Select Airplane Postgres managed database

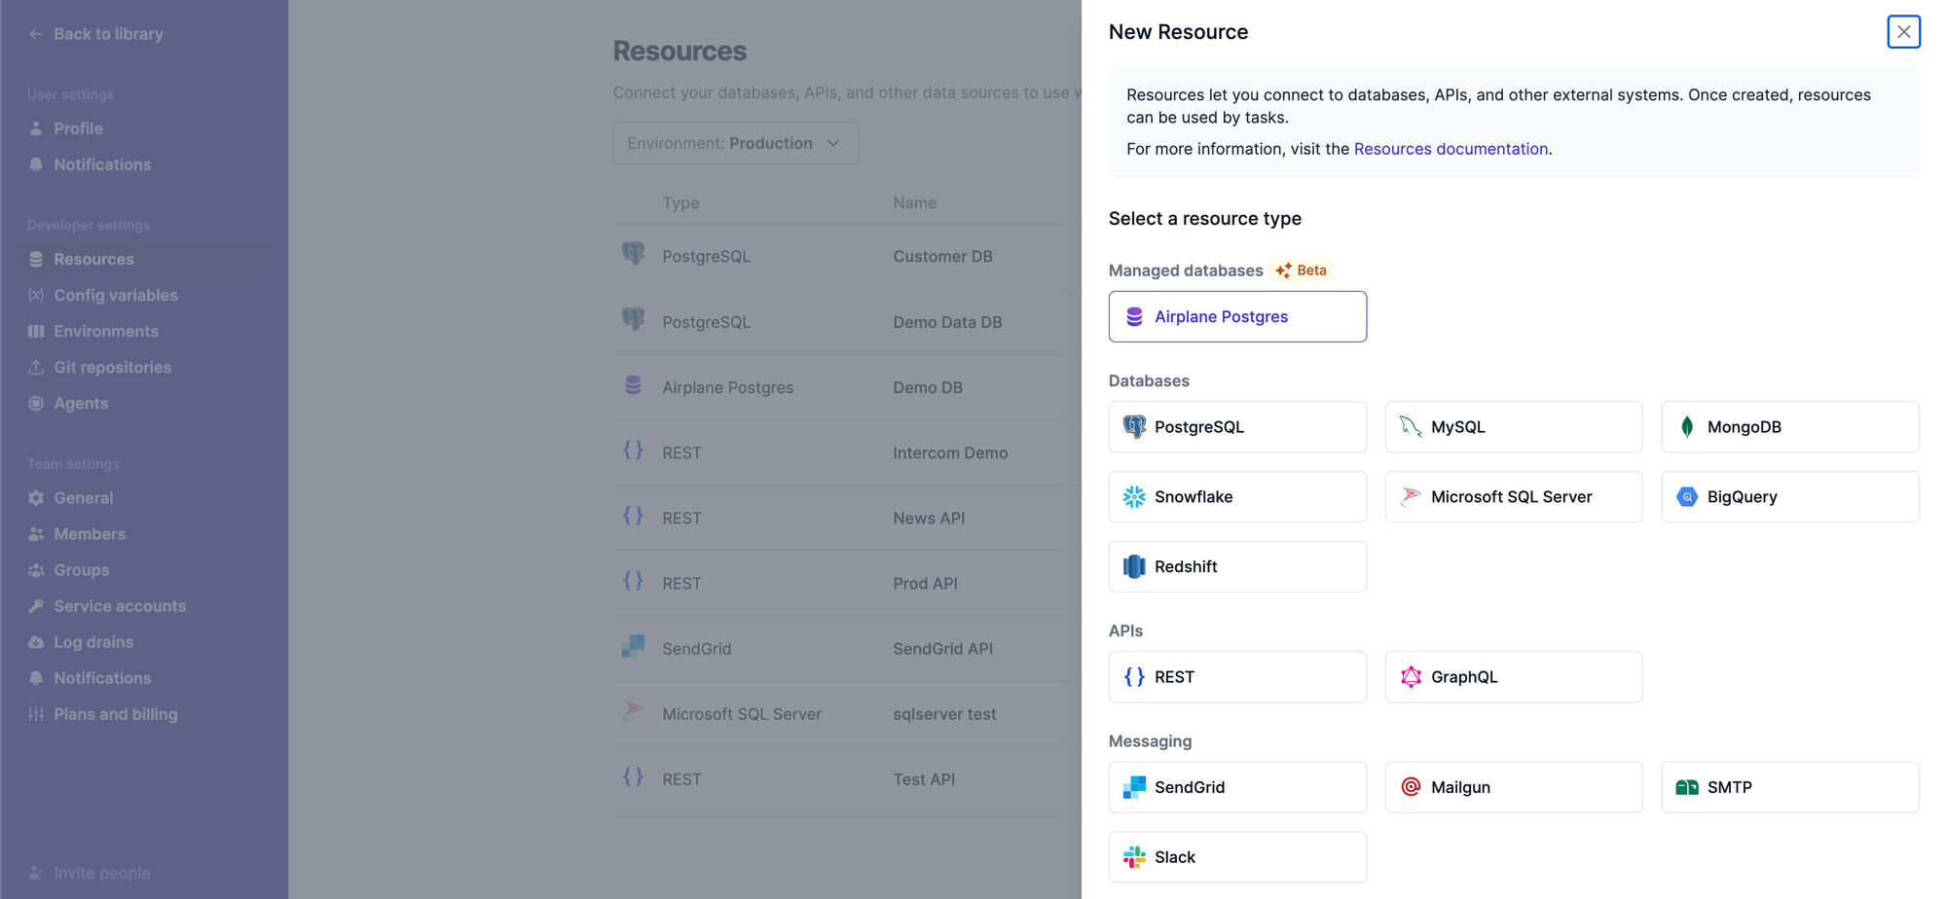(1237, 316)
